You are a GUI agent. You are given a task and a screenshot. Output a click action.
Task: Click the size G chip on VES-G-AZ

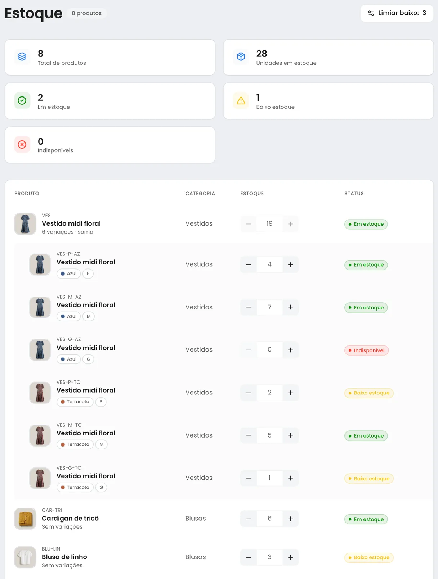point(88,359)
